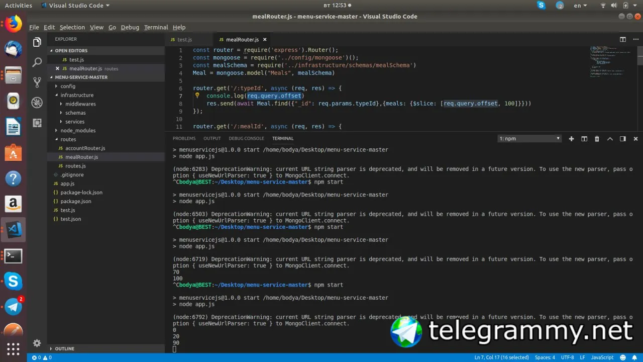Expand the services folder
Viewport: 643px width, 362px height.
[x=75, y=122]
